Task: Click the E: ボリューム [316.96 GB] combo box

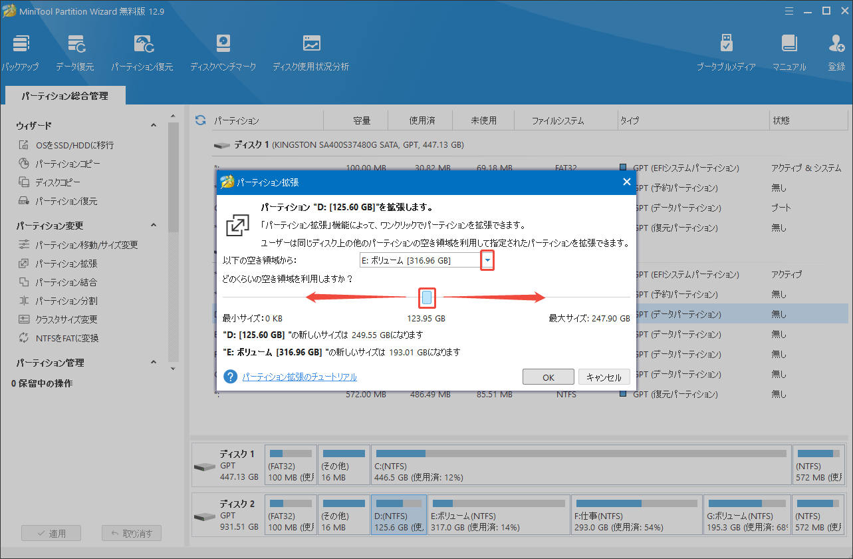Action: [x=427, y=260]
